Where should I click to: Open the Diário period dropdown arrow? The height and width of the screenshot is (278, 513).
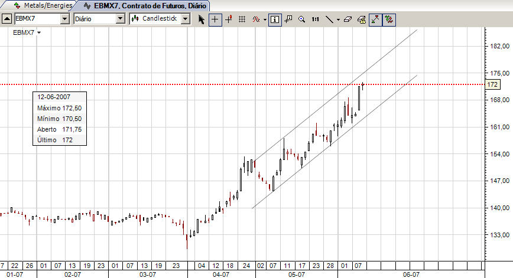click(x=121, y=19)
